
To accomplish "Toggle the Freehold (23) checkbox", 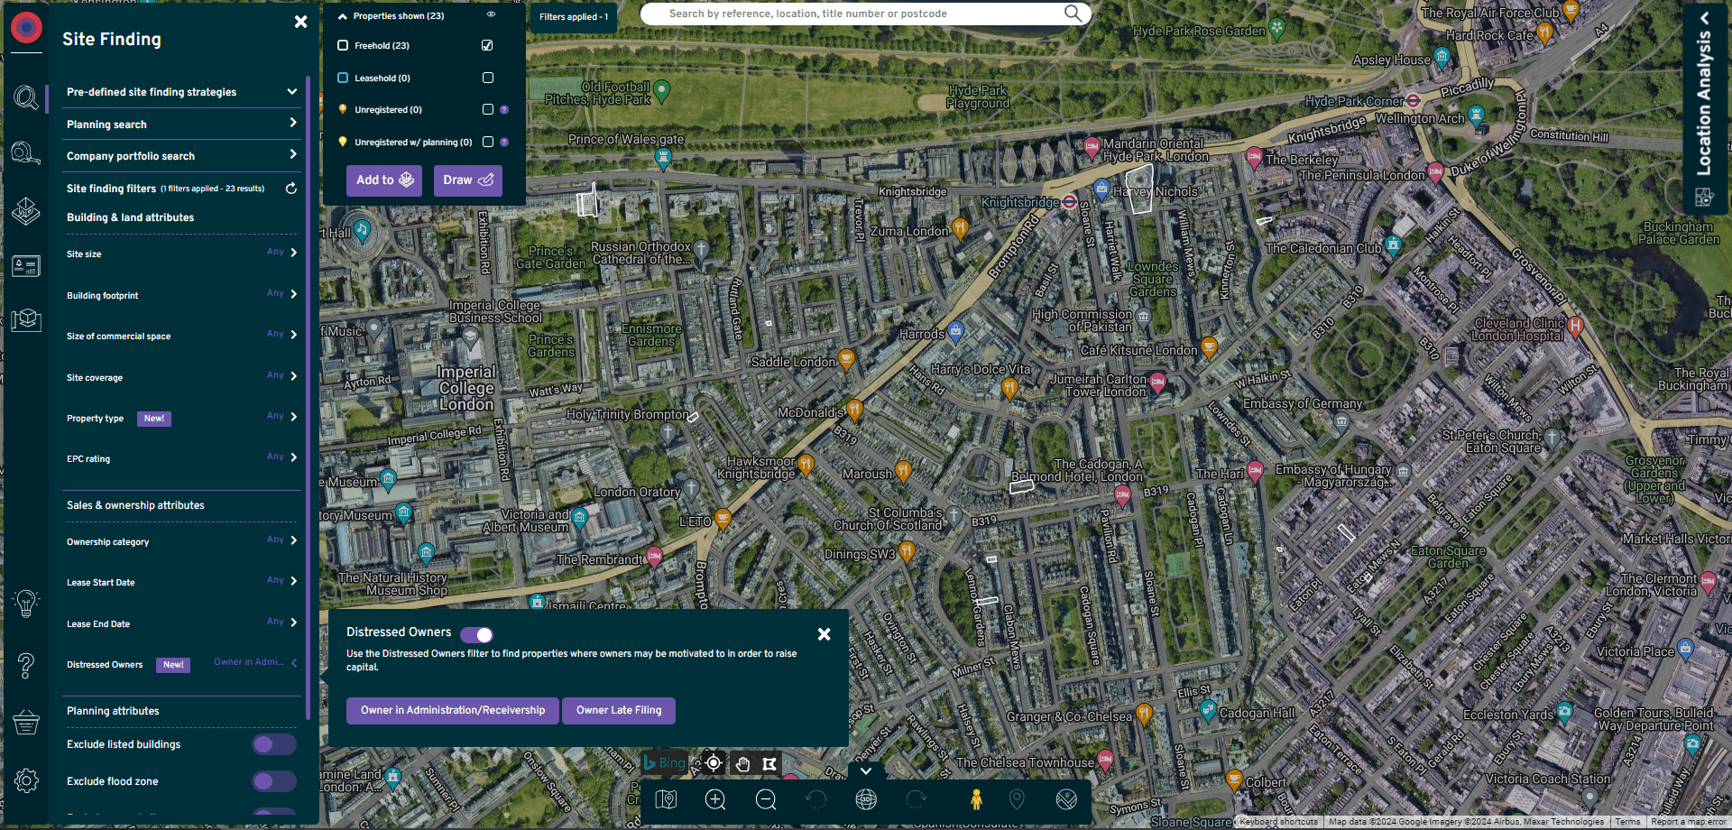I will tap(488, 45).
